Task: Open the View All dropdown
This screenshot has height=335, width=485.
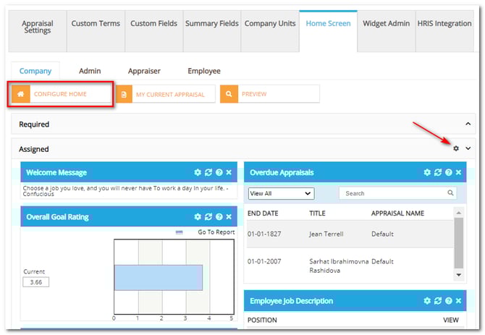Action: pos(281,193)
